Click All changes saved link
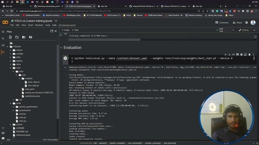The image size is (259, 145). click(67, 25)
